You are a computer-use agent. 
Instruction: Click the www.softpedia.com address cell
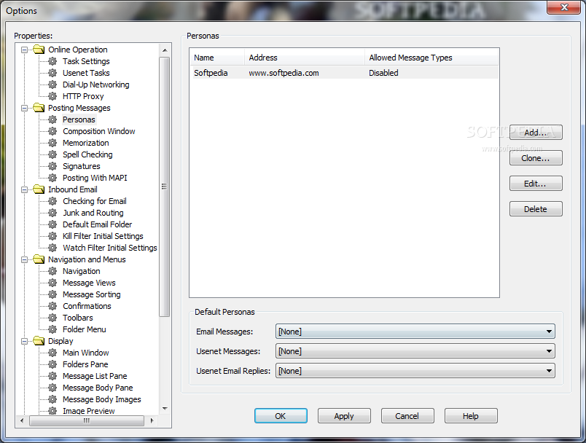click(x=284, y=73)
